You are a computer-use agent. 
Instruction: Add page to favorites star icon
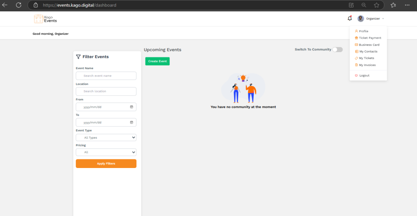pyautogui.click(x=376, y=5)
